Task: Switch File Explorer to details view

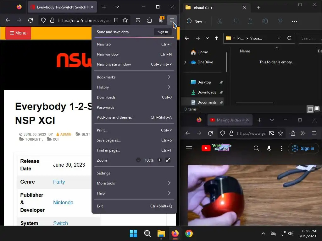Action: [x=310, y=109]
